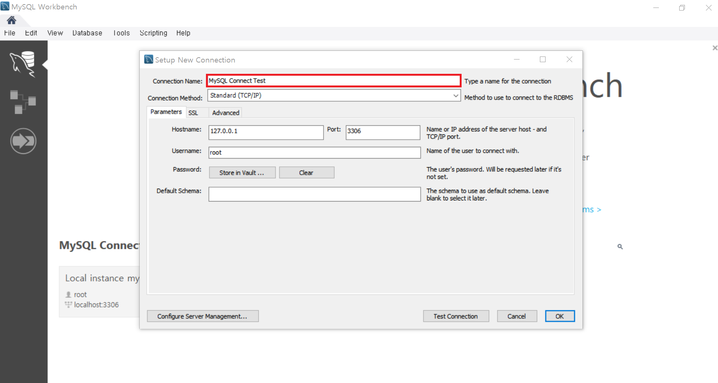Viewport: 718px width, 383px height.
Task: Switch to the Advanced tab
Action: [x=226, y=113]
